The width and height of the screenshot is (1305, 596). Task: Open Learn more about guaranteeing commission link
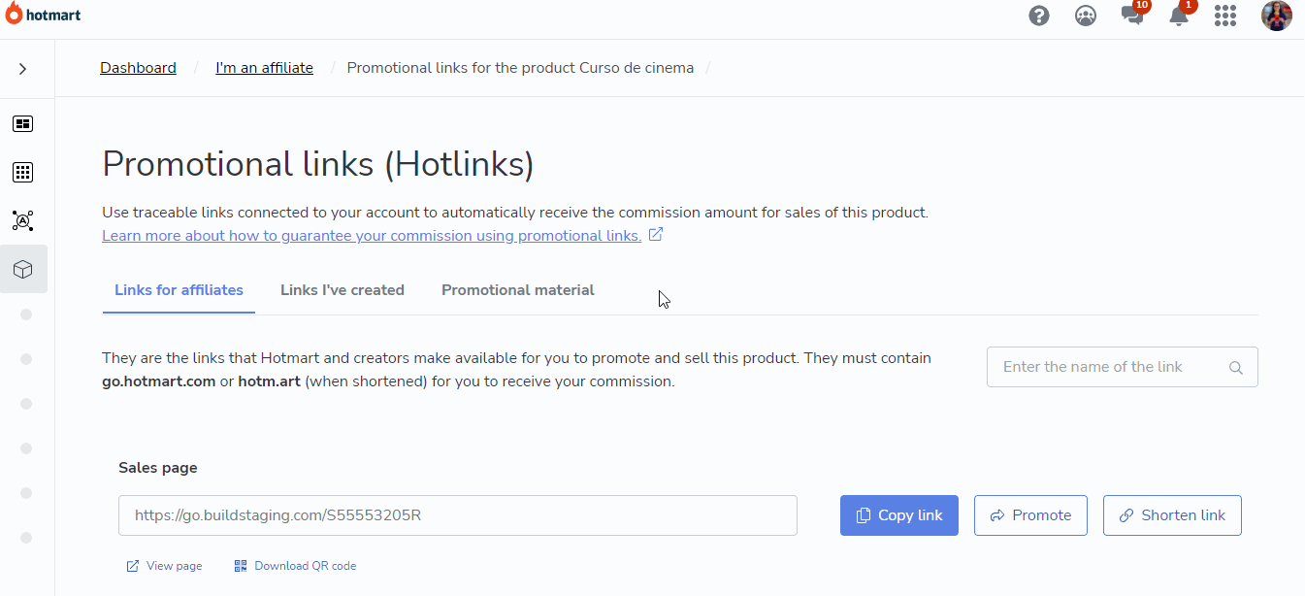(372, 236)
